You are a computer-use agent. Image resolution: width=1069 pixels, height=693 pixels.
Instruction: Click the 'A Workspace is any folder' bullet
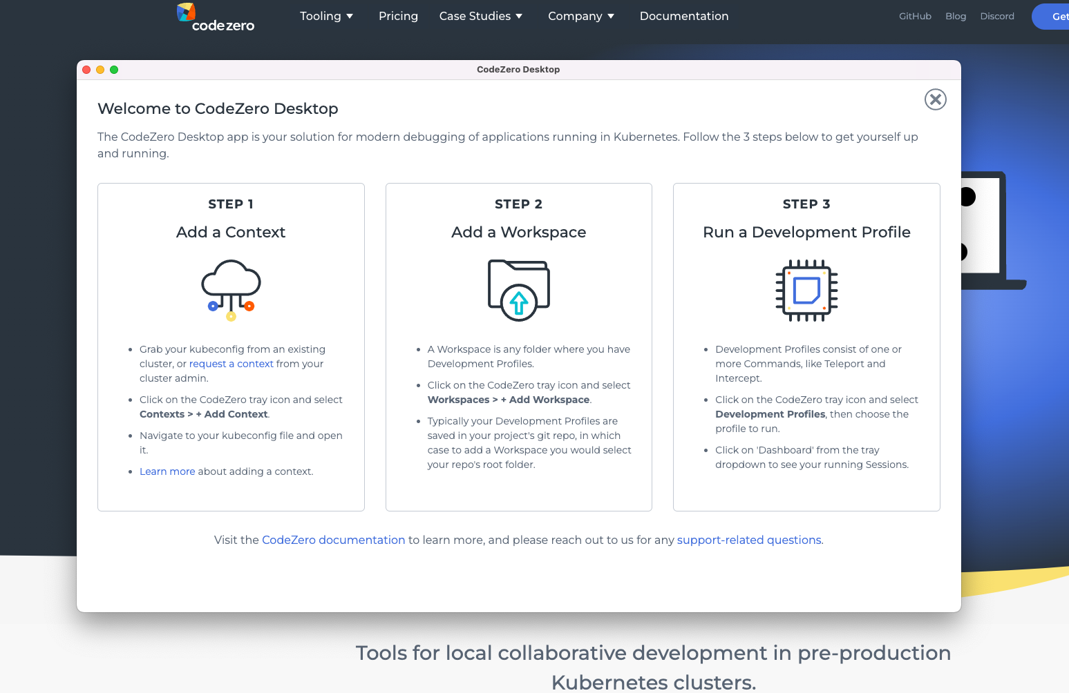[x=529, y=356]
